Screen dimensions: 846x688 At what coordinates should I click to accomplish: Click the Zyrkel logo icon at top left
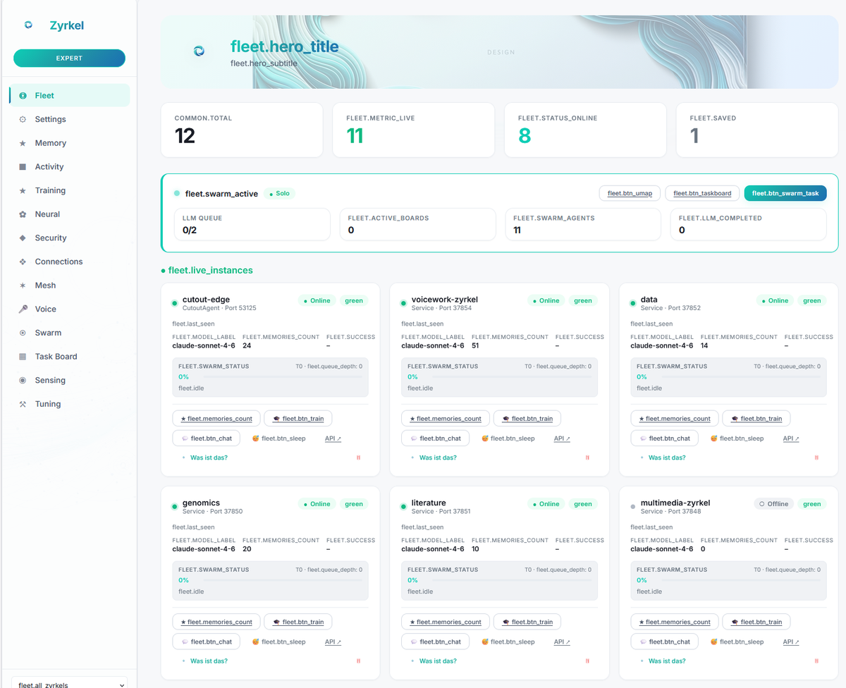tap(27, 24)
